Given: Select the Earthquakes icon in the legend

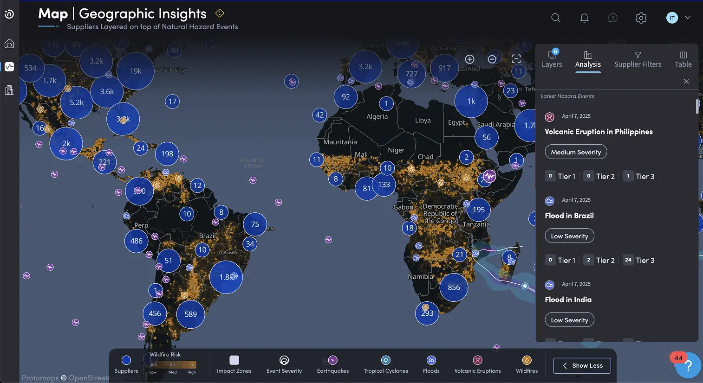Looking at the screenshot, I should tap(332, 360).
